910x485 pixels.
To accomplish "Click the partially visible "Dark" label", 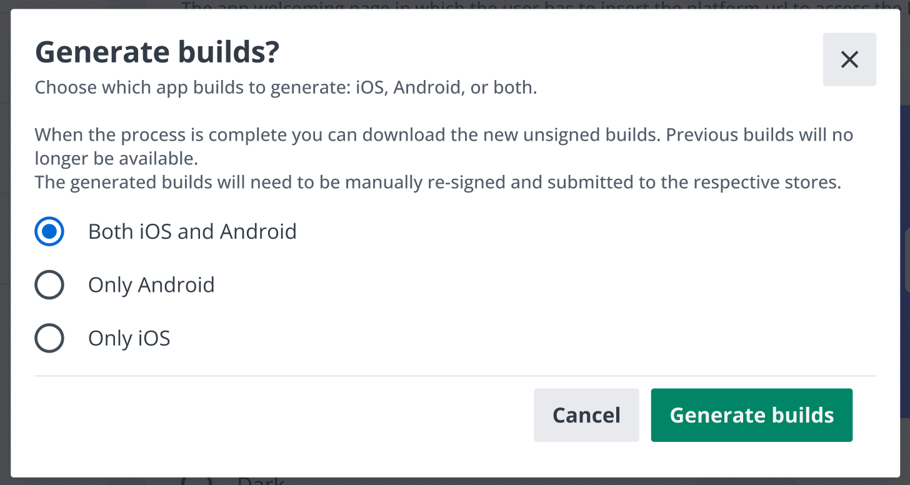I will [261, 482].
